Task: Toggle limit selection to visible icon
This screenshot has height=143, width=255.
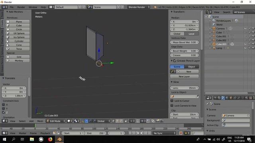Action: [126, 121]
